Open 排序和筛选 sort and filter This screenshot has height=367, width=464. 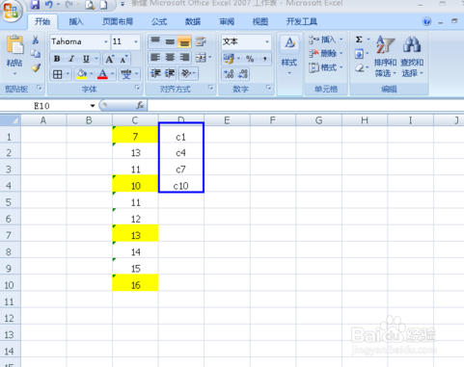click(x=385, y=56)
